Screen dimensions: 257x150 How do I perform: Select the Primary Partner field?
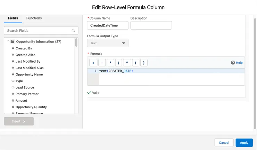point(27,94)
